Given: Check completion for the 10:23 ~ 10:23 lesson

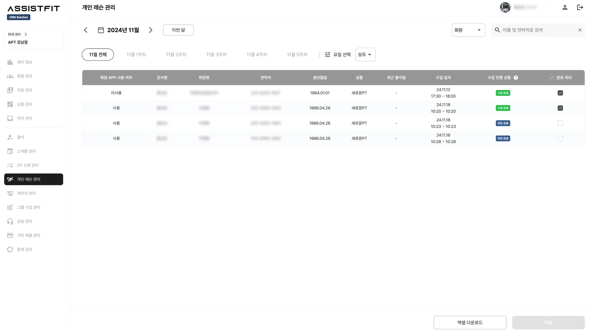Looking at the screenshot, I should tap(560, 123).
